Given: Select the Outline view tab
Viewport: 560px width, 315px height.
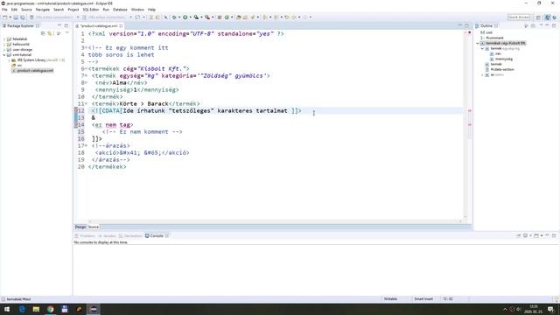Looking at the screenshot, I should click(x=486, y=25).
